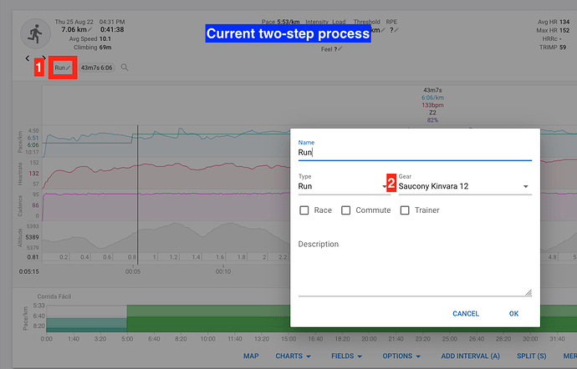Open the CHARTS dropdown menu
The height and width of the screenshot is (369, 577).
pyautogui.click(x=293, y=356)
